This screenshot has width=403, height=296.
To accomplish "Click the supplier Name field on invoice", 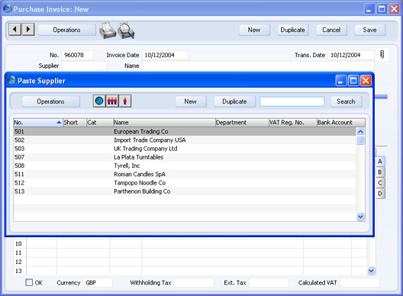I will tap(258, 66).
